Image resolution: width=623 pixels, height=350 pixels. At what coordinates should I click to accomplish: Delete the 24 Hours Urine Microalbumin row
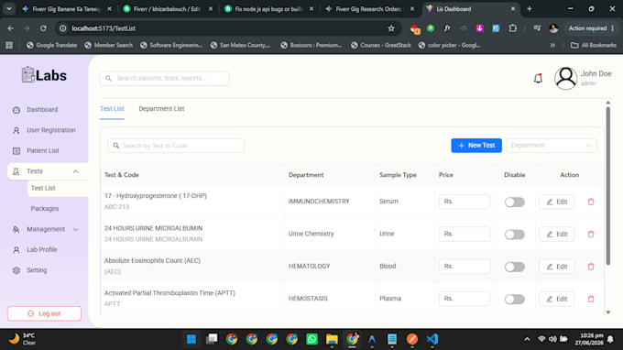pos(591,235)
